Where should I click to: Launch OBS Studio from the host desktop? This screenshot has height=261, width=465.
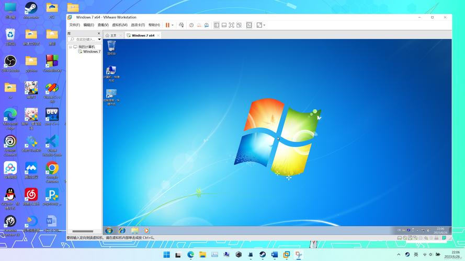(x=10, y=64)
